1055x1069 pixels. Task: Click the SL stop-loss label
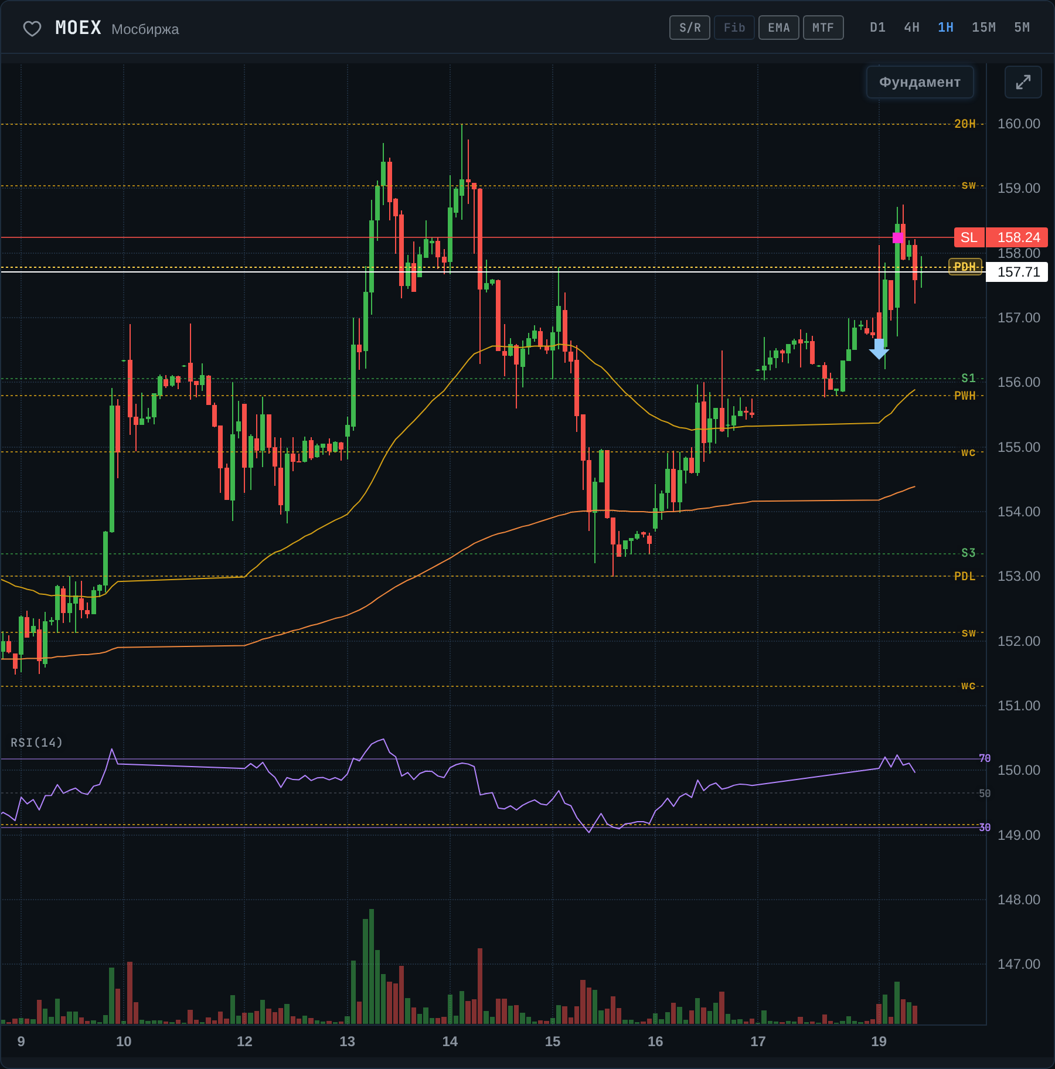(969, 237)
